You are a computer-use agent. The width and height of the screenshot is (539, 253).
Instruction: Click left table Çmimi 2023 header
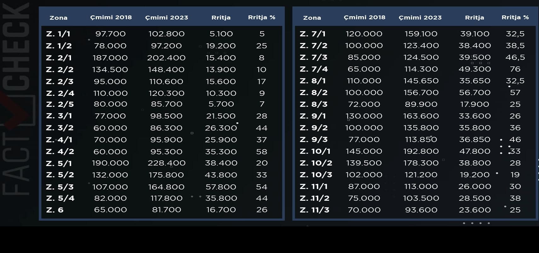pos(167,18)
